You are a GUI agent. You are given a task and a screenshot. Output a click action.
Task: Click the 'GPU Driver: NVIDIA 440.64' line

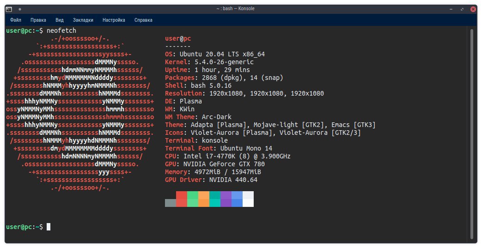click(x=211, y=180)
